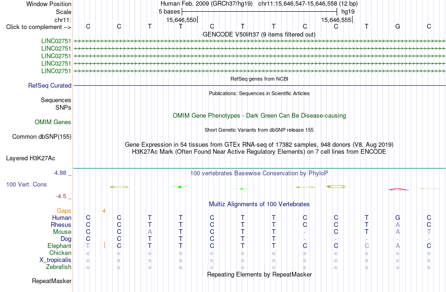Click the orange insertion bar in Elephant row
Image resolution: width=446 pixels, height=292 pixels.
pyautogui.click(x=104, y=245)
